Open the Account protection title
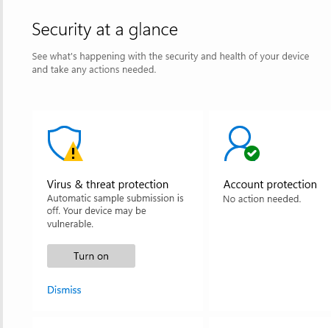 (270, 185)
